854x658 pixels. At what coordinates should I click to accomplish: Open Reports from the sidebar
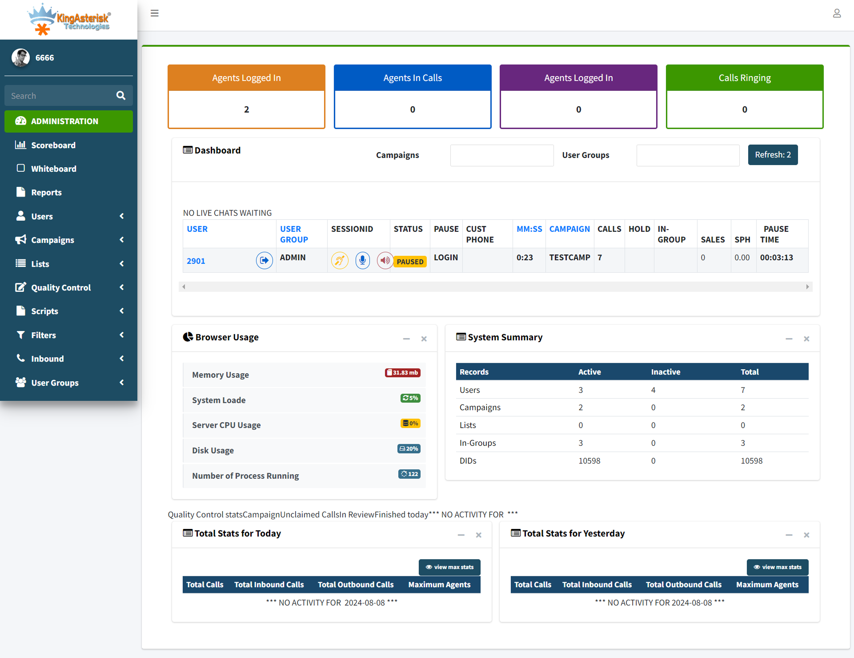(46, 192)
